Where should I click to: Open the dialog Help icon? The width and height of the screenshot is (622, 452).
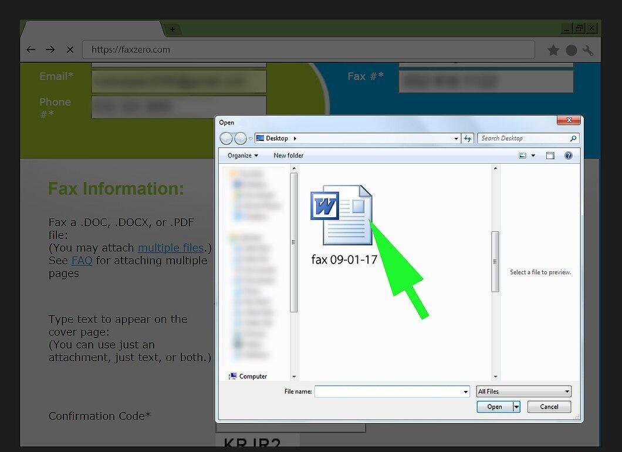pos(569,156)
